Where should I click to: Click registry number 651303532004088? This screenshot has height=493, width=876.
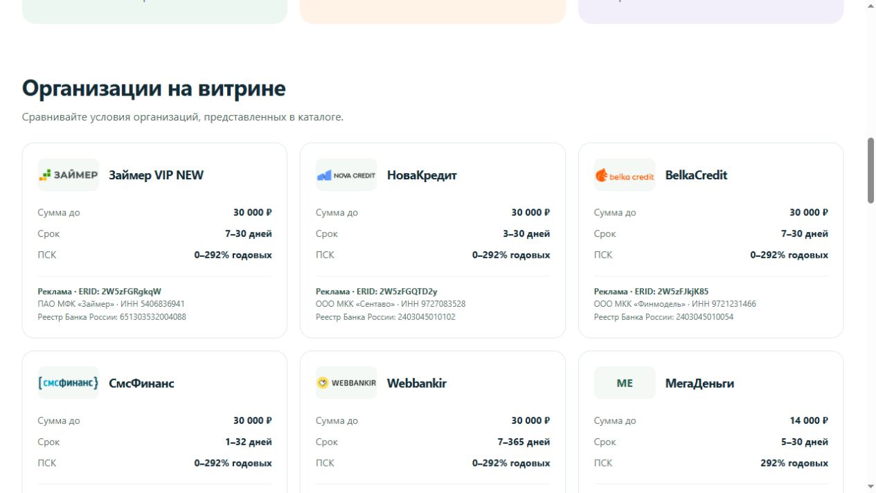[153, 317]
